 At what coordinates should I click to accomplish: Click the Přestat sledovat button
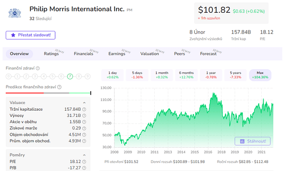pyautogui.click(x=30, y=35)
